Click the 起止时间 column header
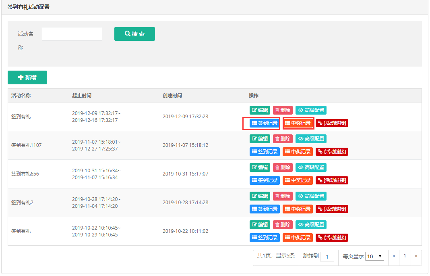 (x=82, y=95)
